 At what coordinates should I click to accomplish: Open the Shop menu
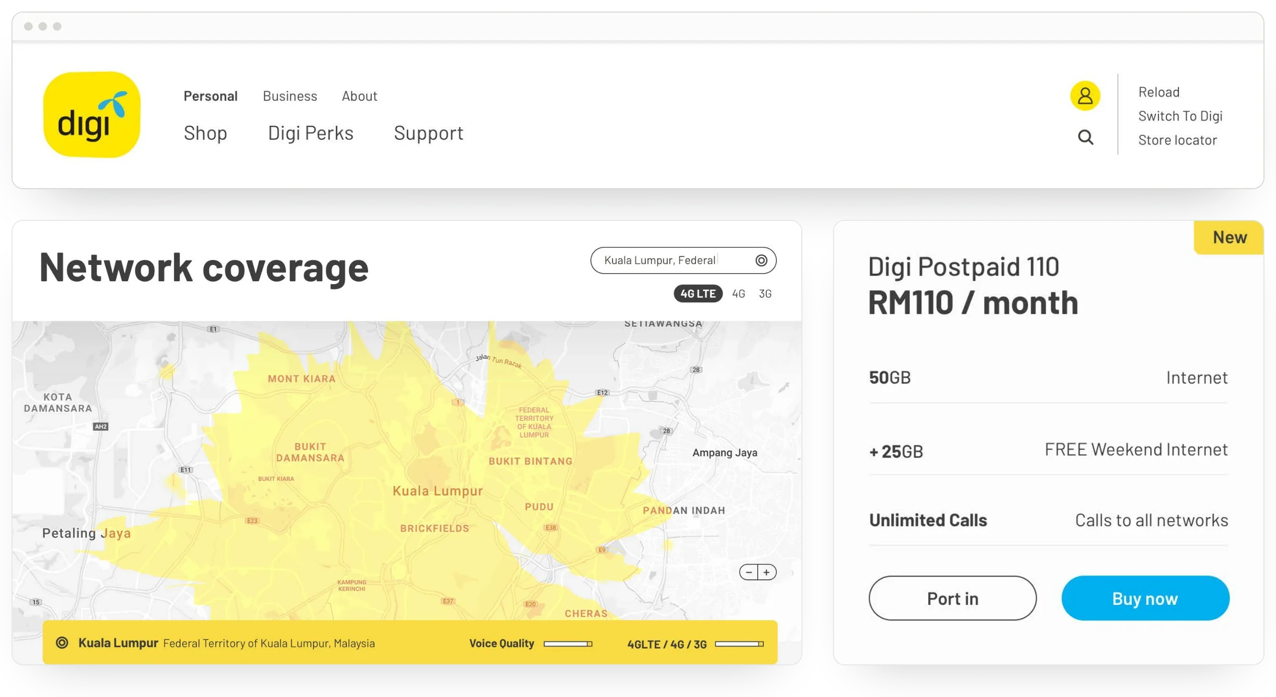[206, 133]
